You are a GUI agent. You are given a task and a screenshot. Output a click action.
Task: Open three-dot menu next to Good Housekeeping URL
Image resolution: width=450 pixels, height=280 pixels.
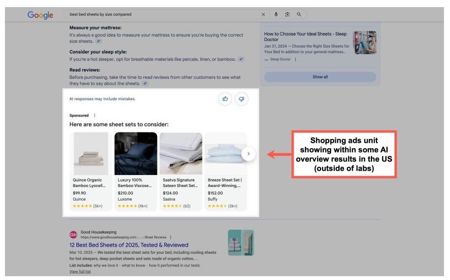click(x=171, y=237)
